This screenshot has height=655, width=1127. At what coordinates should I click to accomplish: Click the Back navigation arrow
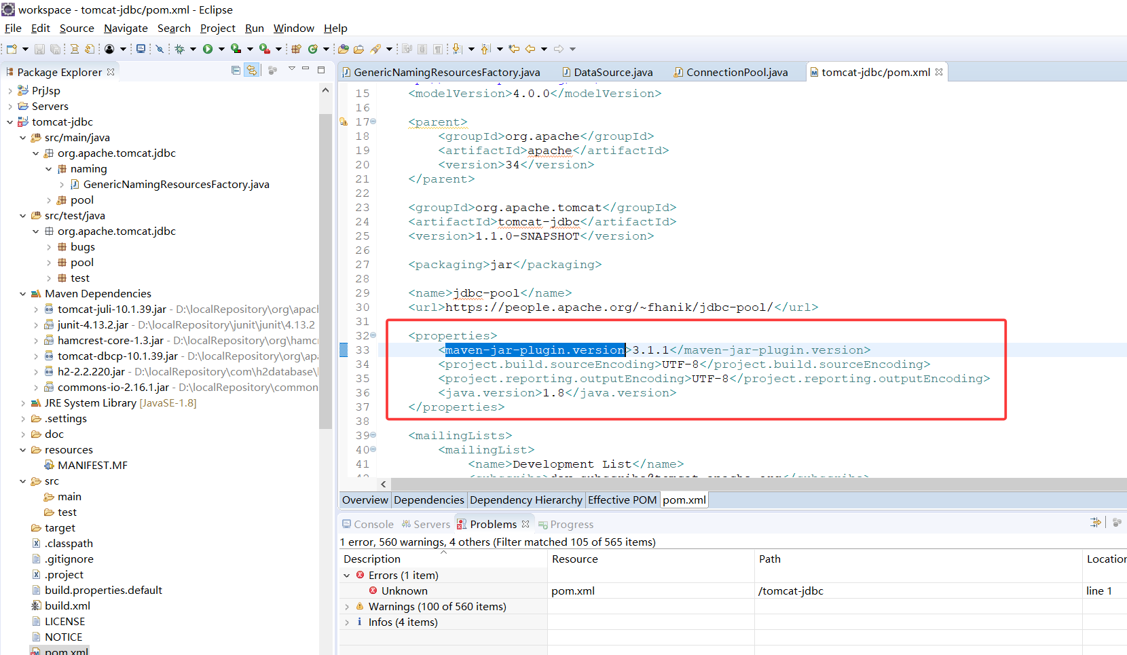coord(530,49)
